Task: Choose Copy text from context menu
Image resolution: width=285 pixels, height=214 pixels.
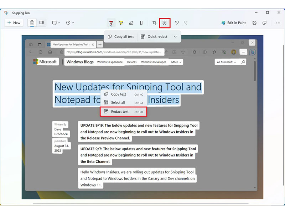Action: tap(123, 94)
